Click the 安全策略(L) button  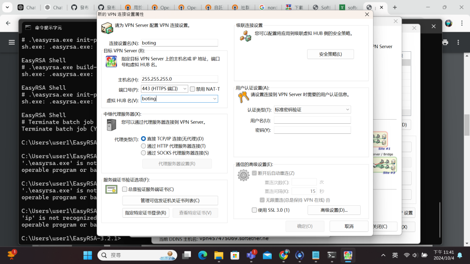330,54
